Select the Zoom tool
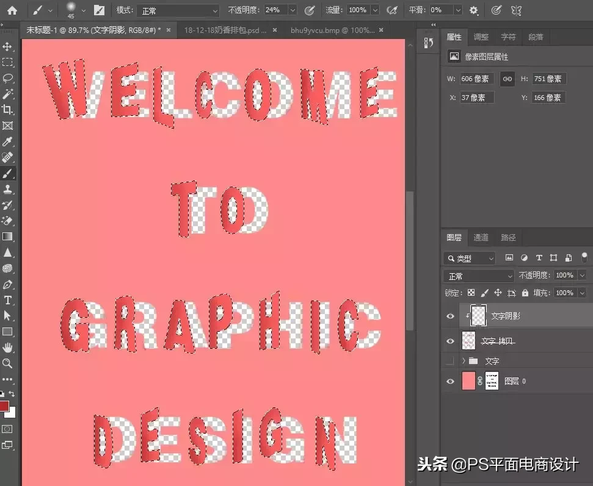Viewport: 593px width, 486px height. [x=7, y=363]
